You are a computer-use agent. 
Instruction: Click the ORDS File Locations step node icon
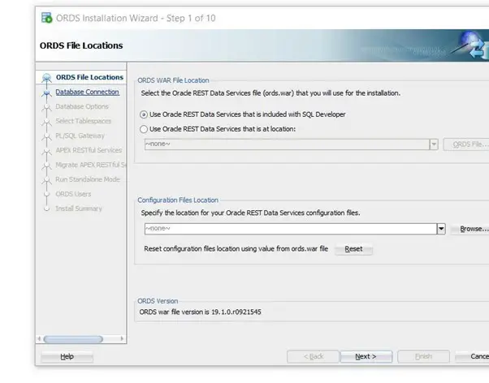point(47,77)
